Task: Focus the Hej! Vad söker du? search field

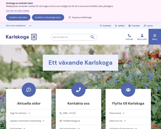Action: [x=74, y=37]
